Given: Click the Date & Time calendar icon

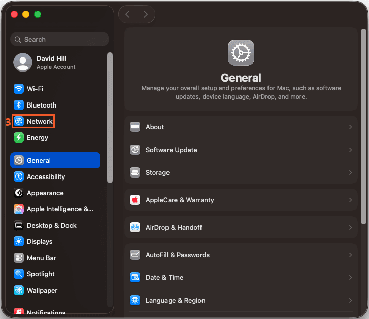Looking at the screenshot, I should pyautogui.click(x=135, y=277).
